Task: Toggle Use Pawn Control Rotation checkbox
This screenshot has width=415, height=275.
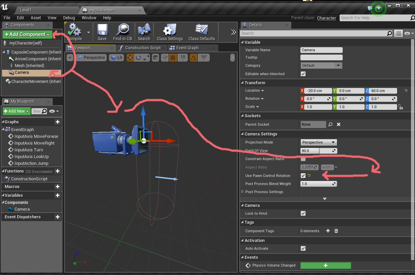Action: coord(303,176)
